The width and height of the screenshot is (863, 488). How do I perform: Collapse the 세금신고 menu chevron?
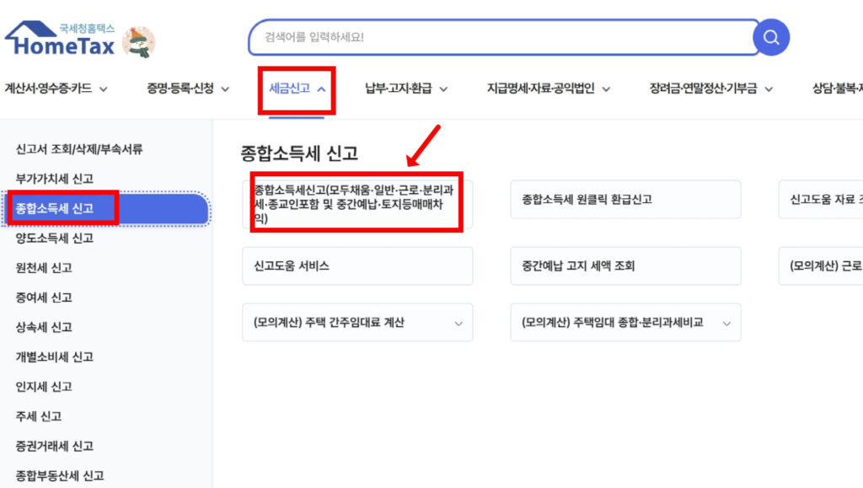coord(321,89)
